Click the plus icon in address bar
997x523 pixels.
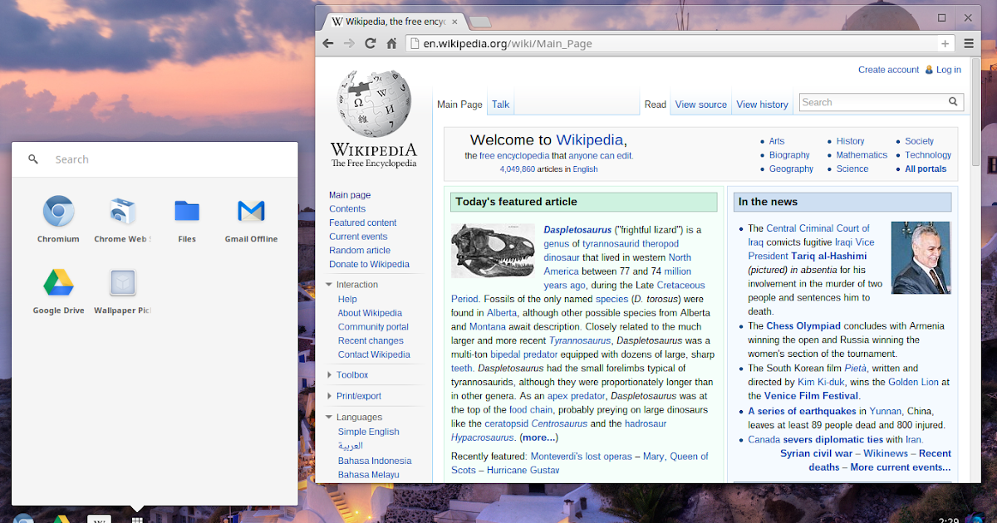coord(945,44)
